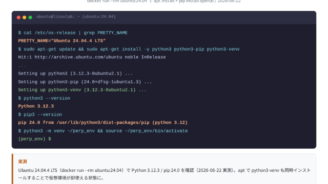Click the 'Hit:1 http://archive.ubuntu.com' line
The image size is (328, 184).
click(92, 57)
